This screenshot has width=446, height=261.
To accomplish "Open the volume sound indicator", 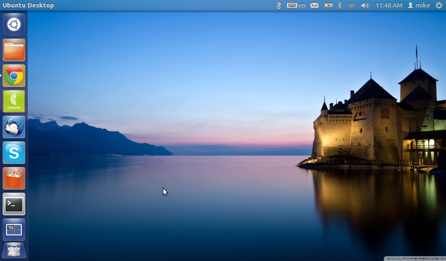I will pyautogui.click(x=365, y=5).
